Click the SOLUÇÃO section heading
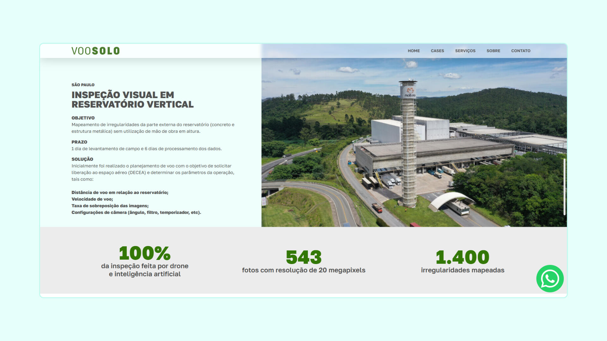 coord(82,159)
